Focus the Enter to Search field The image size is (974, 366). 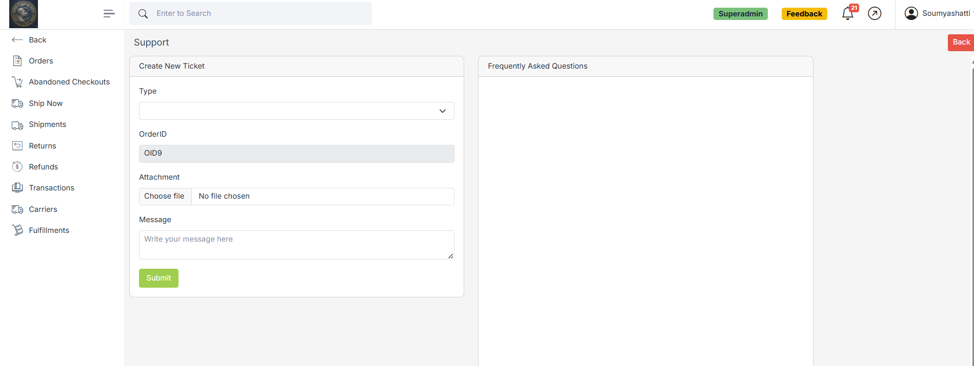pos(256,14)
